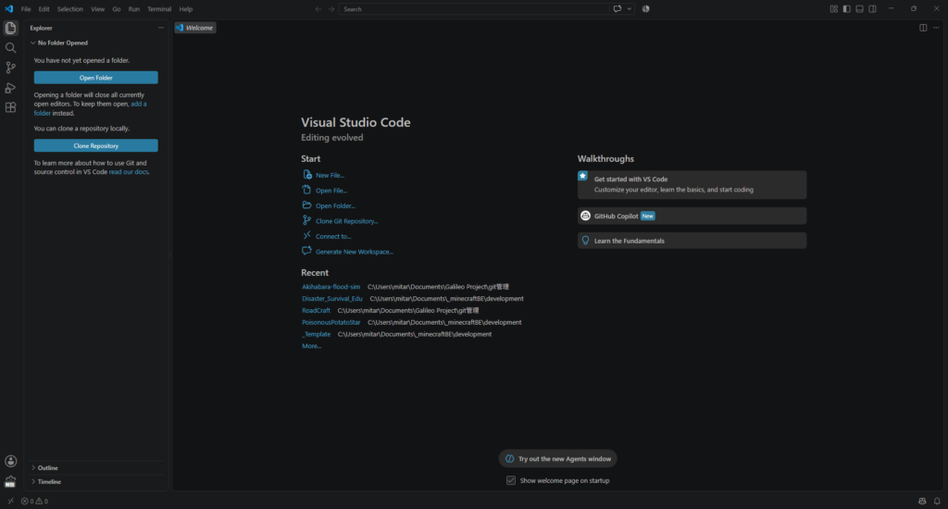This screenshot has height=509, width=948.
Task: Open the Run menu
Action: [x=134, y=9]
